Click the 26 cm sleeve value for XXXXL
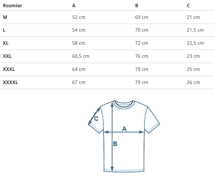This screenshot has width=214, height=177. 193,82
